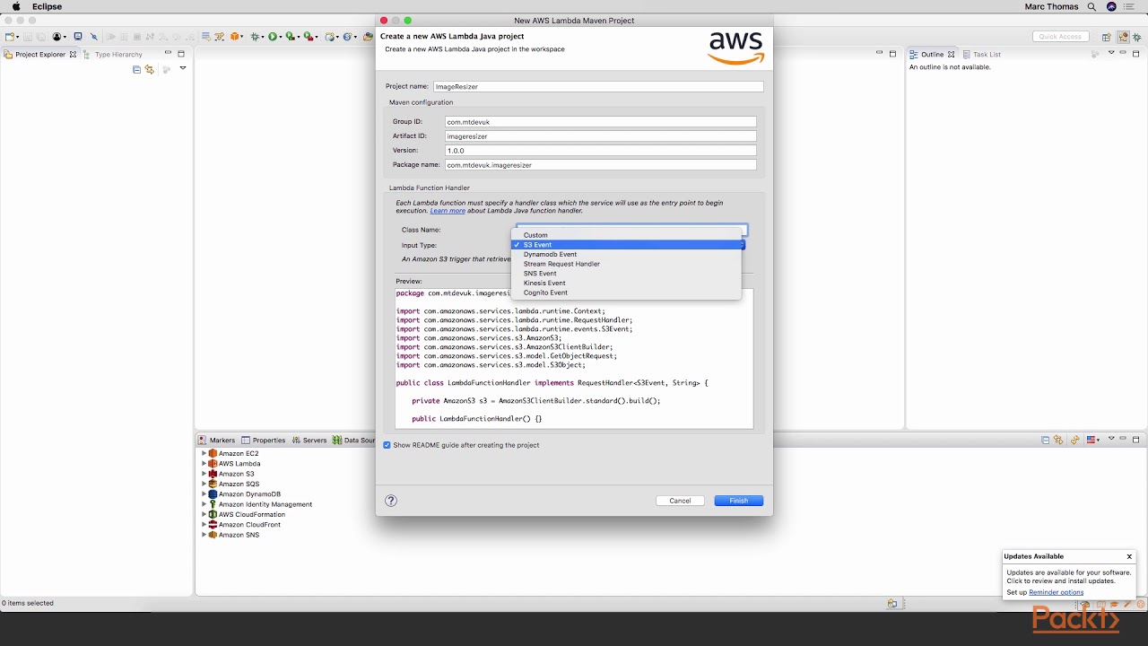Expand the AWS CloudFormation tree node
The image size is (1148, 646).
[204, 515]
